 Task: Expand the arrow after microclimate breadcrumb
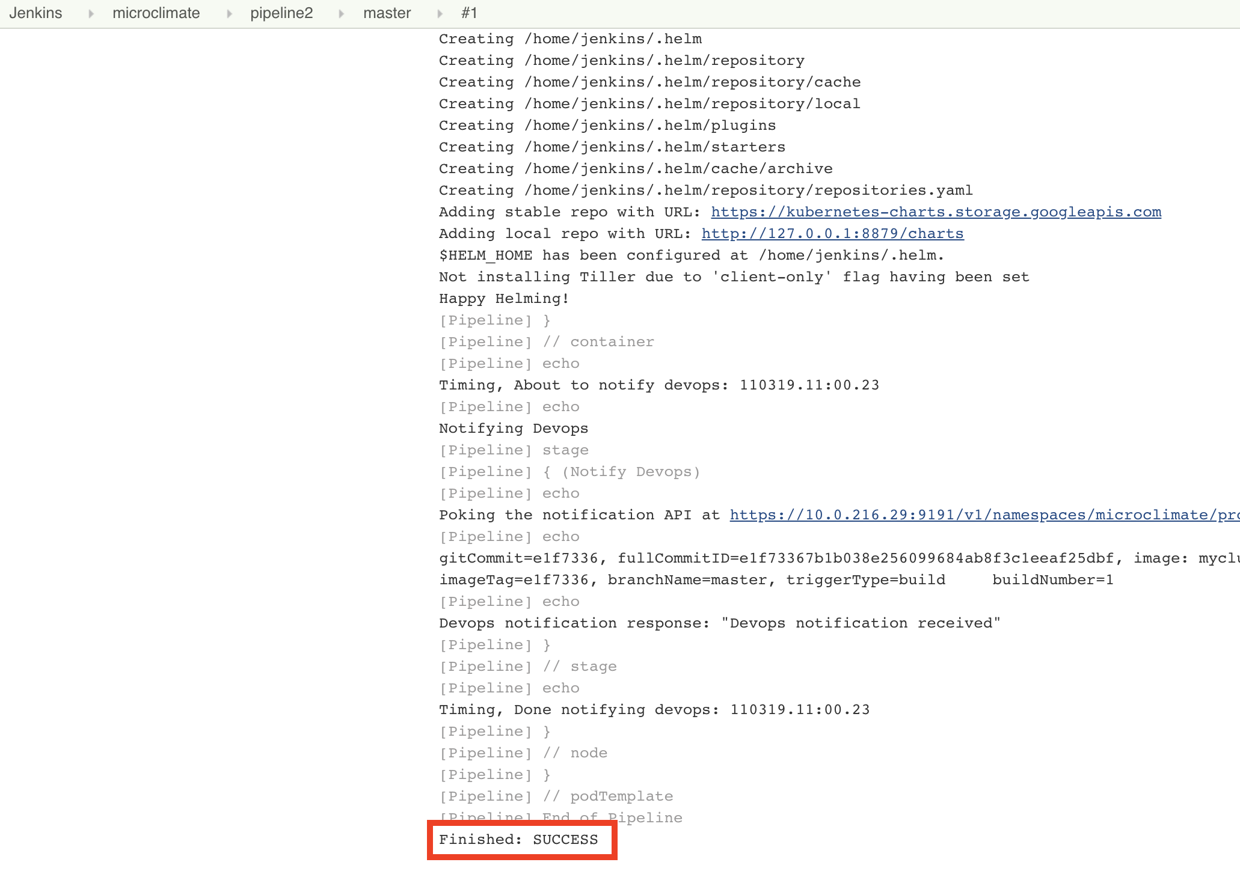229,14
